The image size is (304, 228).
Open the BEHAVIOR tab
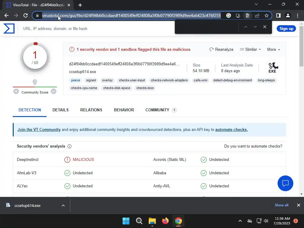(x=124, y=110)
